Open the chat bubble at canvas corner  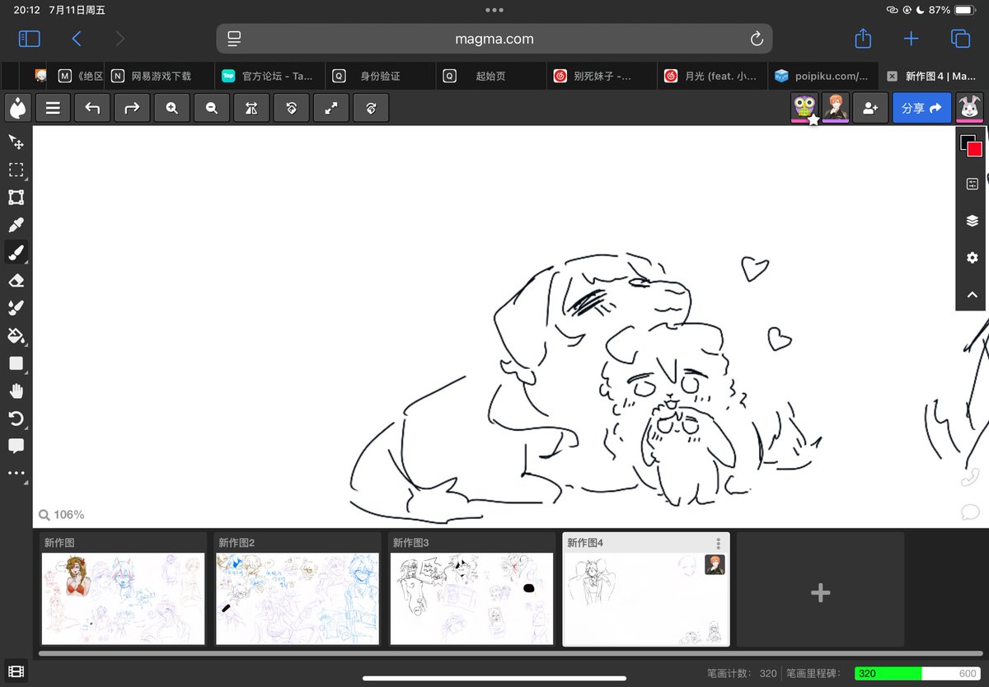click(x=970, y=512)
